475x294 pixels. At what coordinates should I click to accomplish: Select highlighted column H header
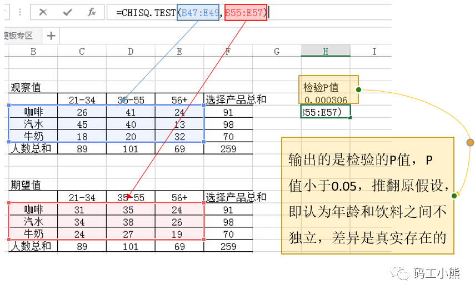pyautogui.click(x=326, y=51)
